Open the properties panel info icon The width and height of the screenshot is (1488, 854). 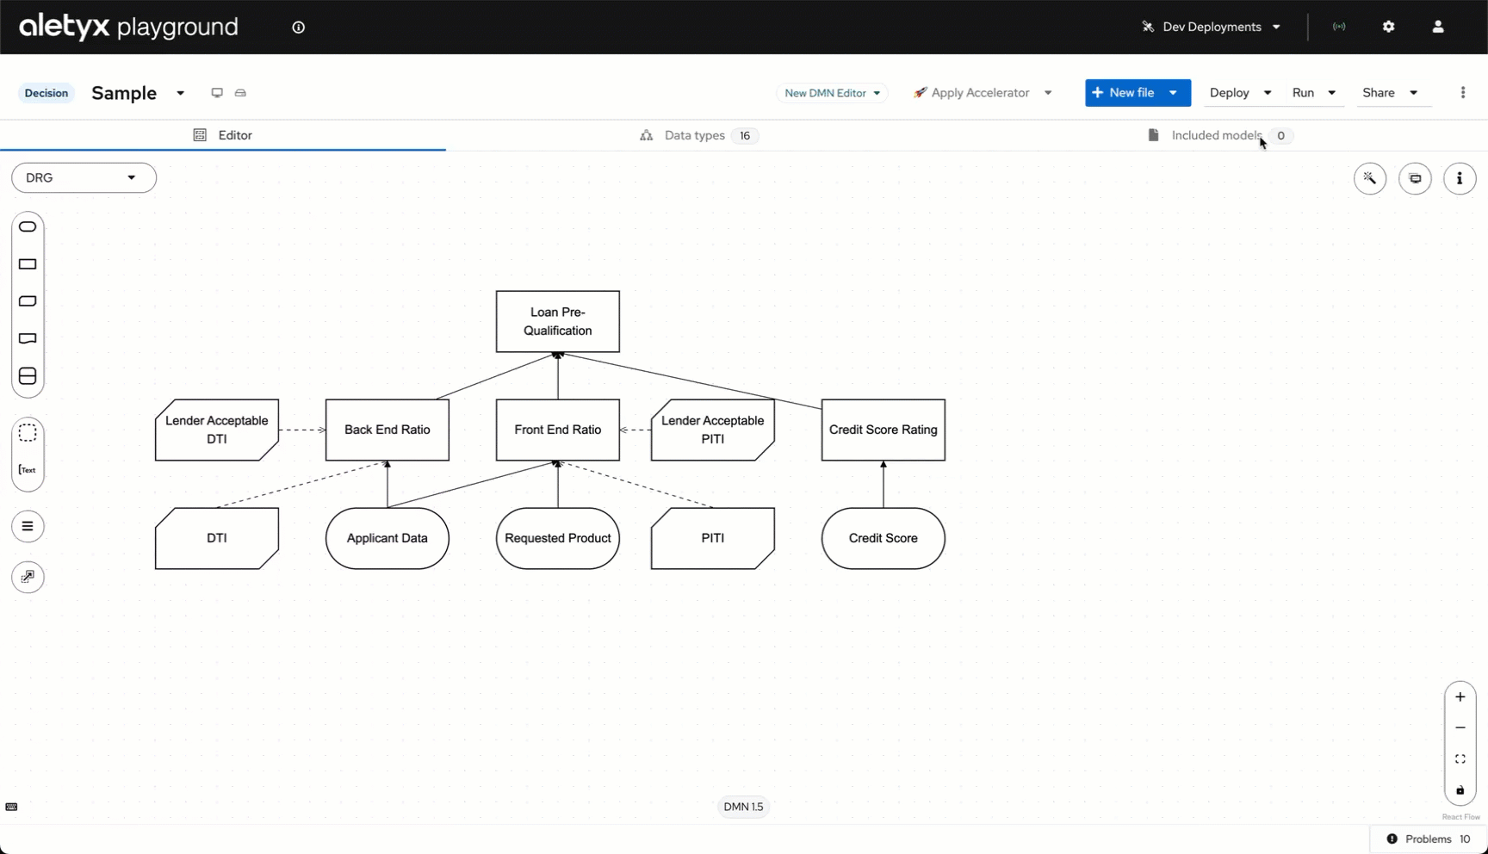pos(1460,178)
